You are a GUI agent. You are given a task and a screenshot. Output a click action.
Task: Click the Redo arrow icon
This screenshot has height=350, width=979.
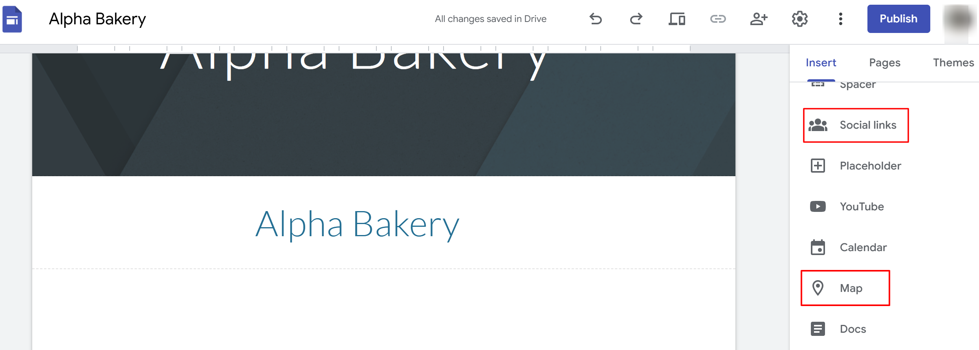click(636, 19)
